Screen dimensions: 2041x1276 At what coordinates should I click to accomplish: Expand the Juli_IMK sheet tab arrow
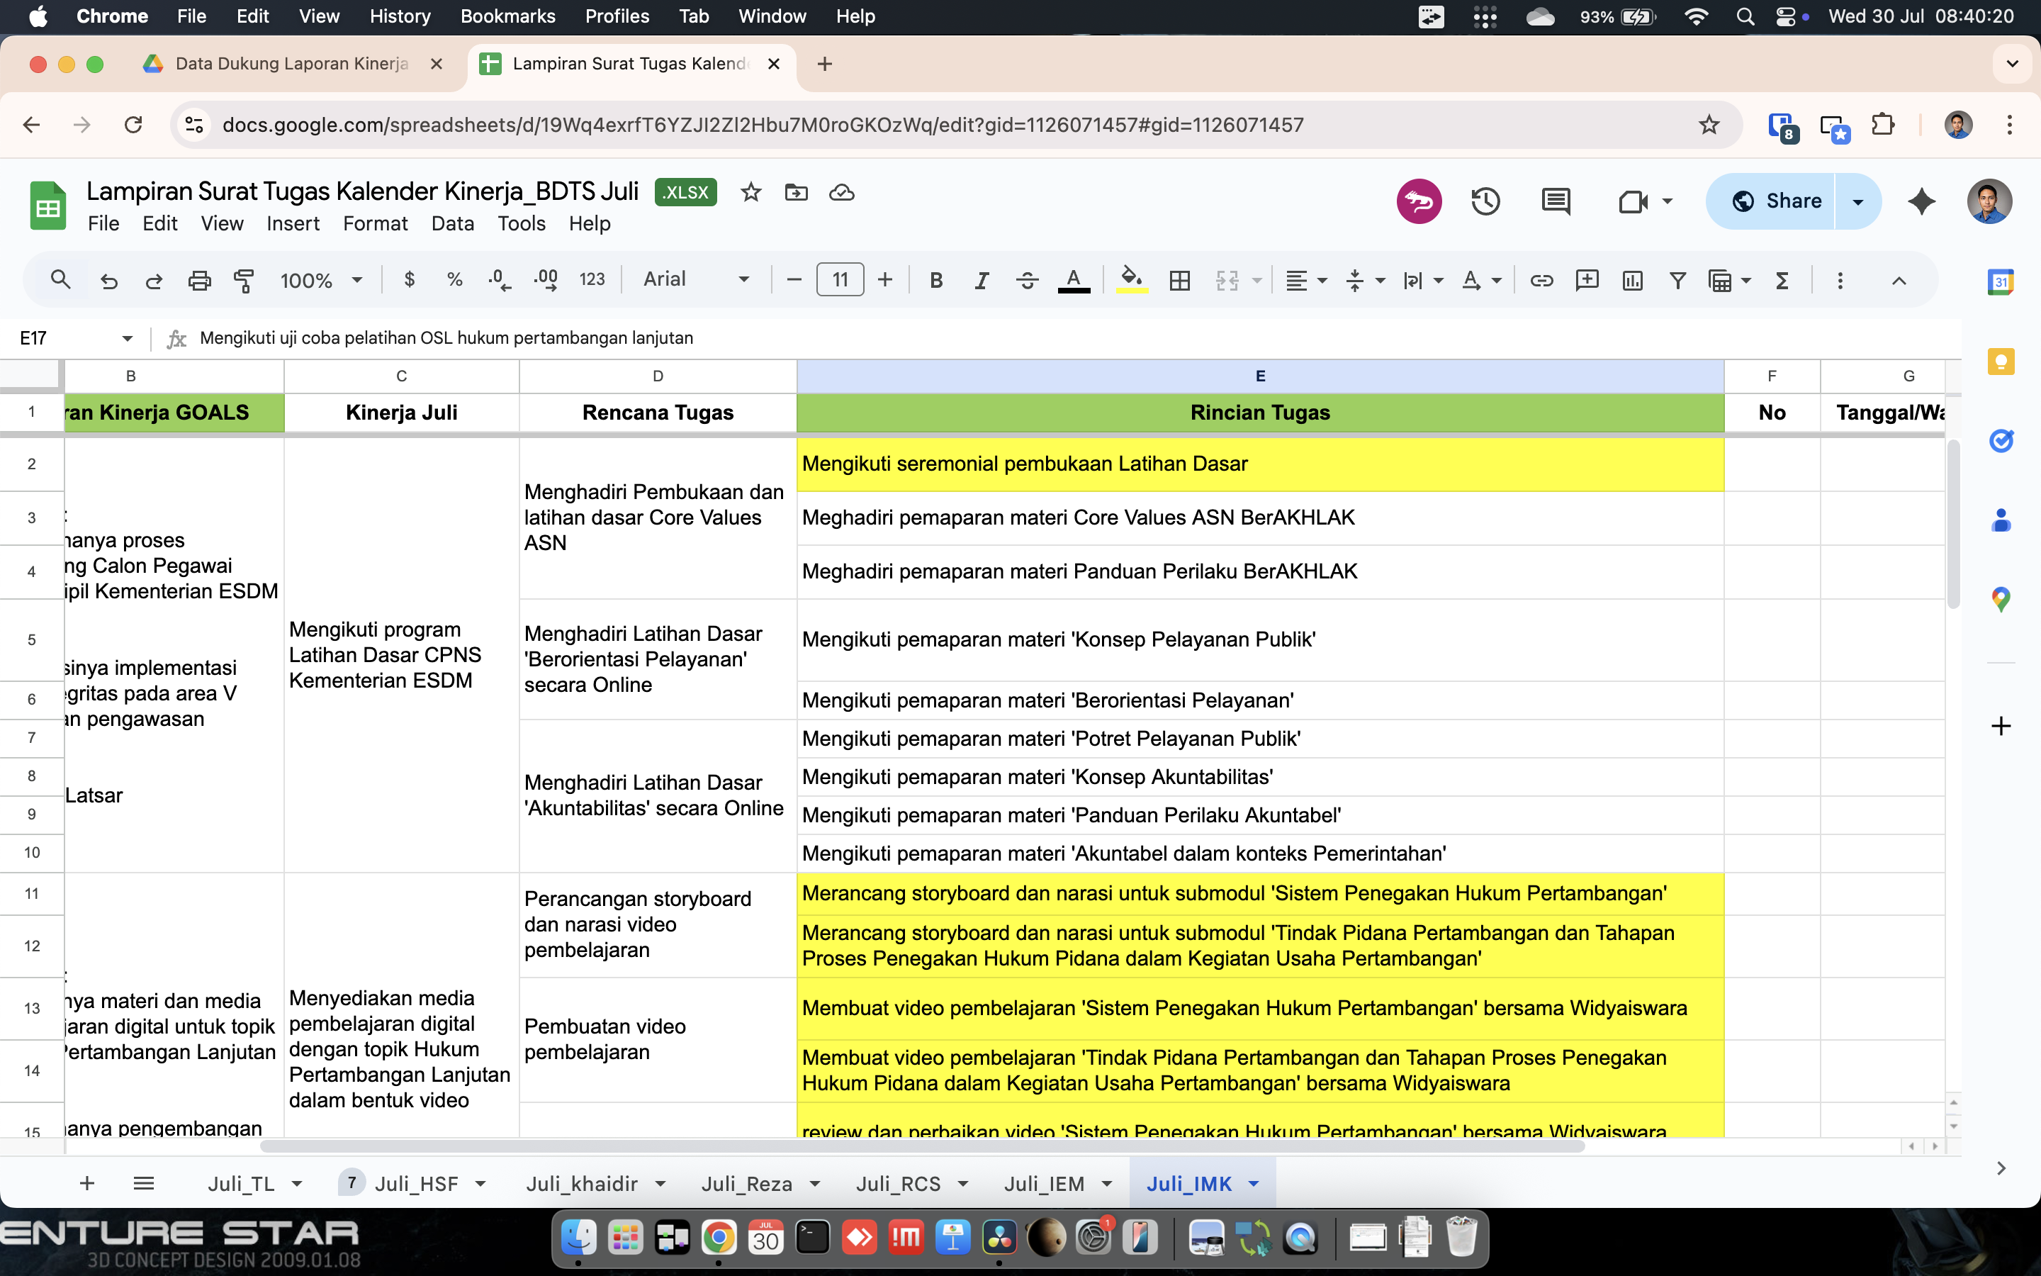tap(1254, 1184)
